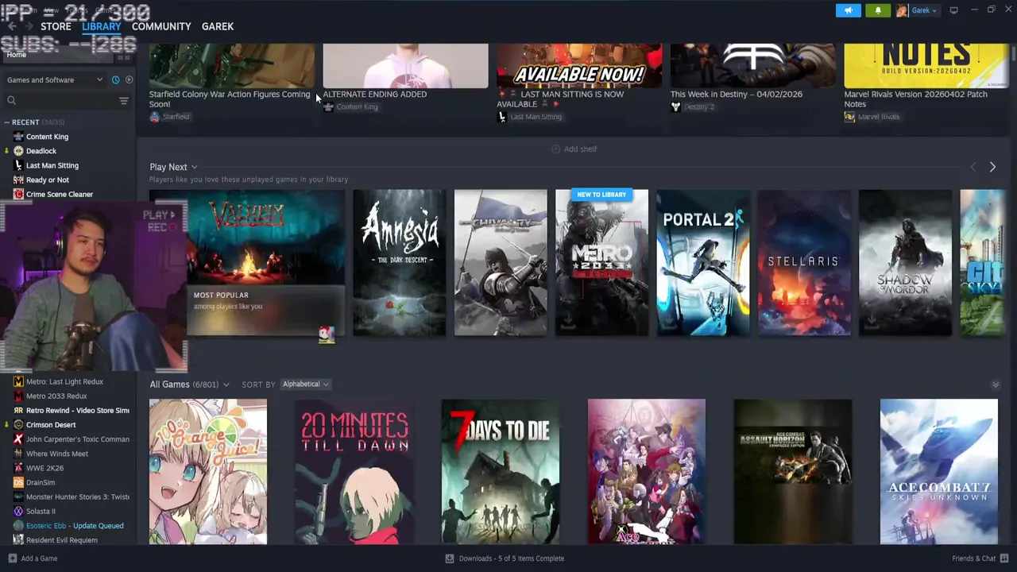Click the DrainSim orange icon
Viewport: 1017px width, 572px height.
(x=18, y=482)
